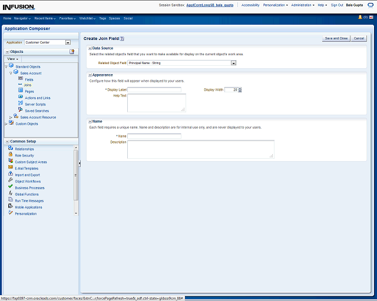The height and width of the screenshot is (301, 377).
Task: Increase Display Width with the stepper
Action: point(240,88)
